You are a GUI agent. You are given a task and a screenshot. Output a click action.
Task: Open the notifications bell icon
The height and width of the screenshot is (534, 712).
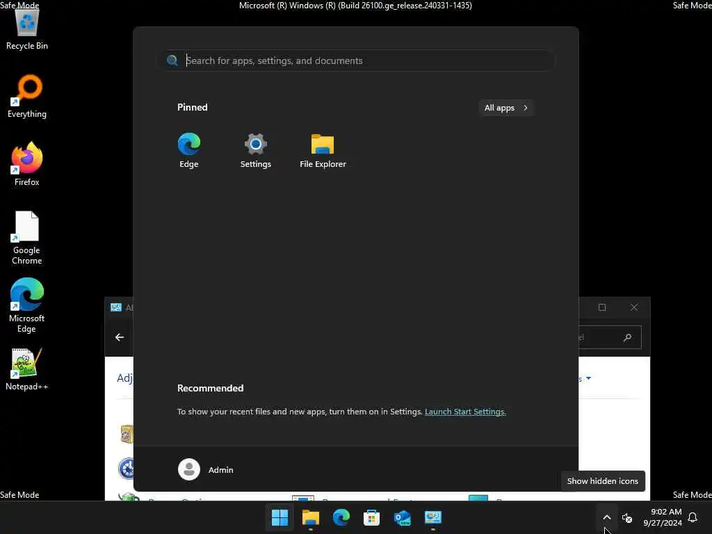[x=693, y=517]
